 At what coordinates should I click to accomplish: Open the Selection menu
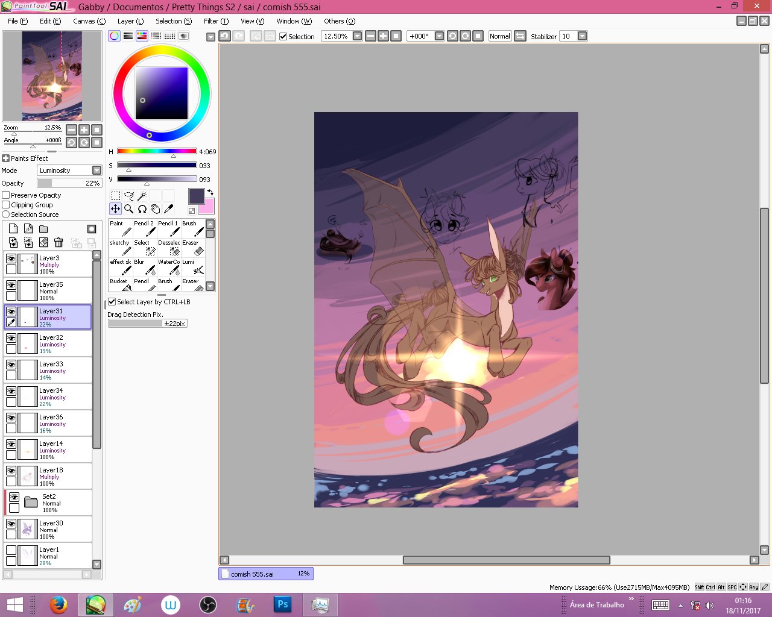click(x=174, y=21)
